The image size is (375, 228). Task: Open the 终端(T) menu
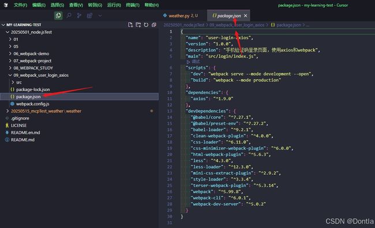pyautogui.click(x=133, y=5)
